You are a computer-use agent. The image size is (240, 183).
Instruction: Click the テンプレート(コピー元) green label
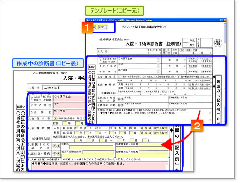(115, 11)
